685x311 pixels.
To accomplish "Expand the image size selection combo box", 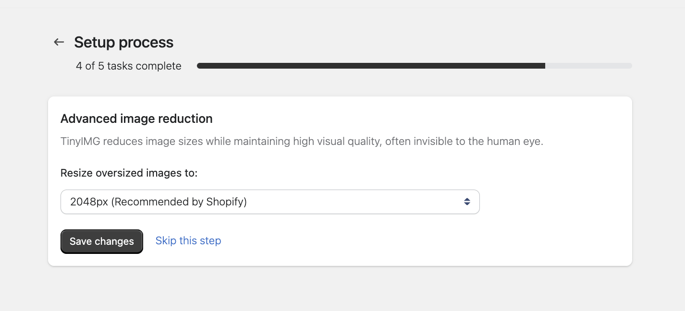I will [x=270, y=202].
